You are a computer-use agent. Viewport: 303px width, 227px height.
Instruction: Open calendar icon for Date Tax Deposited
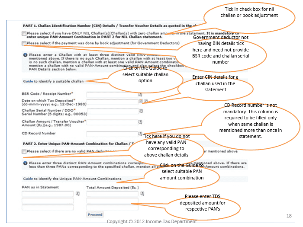click(141, 101)
